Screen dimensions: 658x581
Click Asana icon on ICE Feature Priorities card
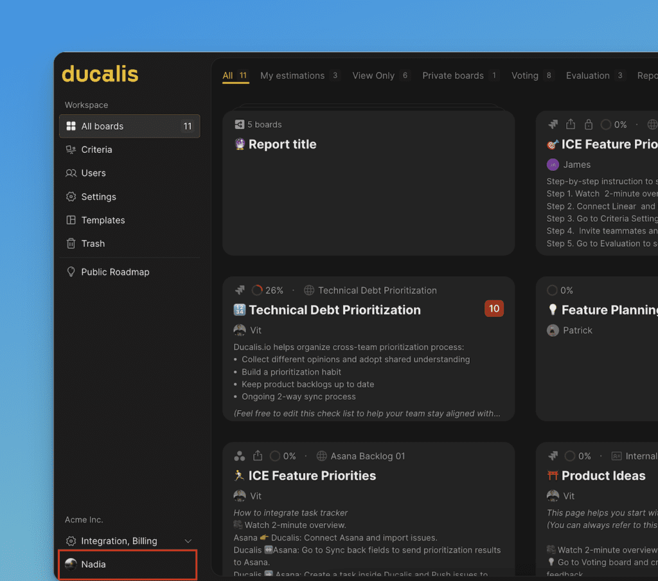pyautogui.click(x=240, y=456)
